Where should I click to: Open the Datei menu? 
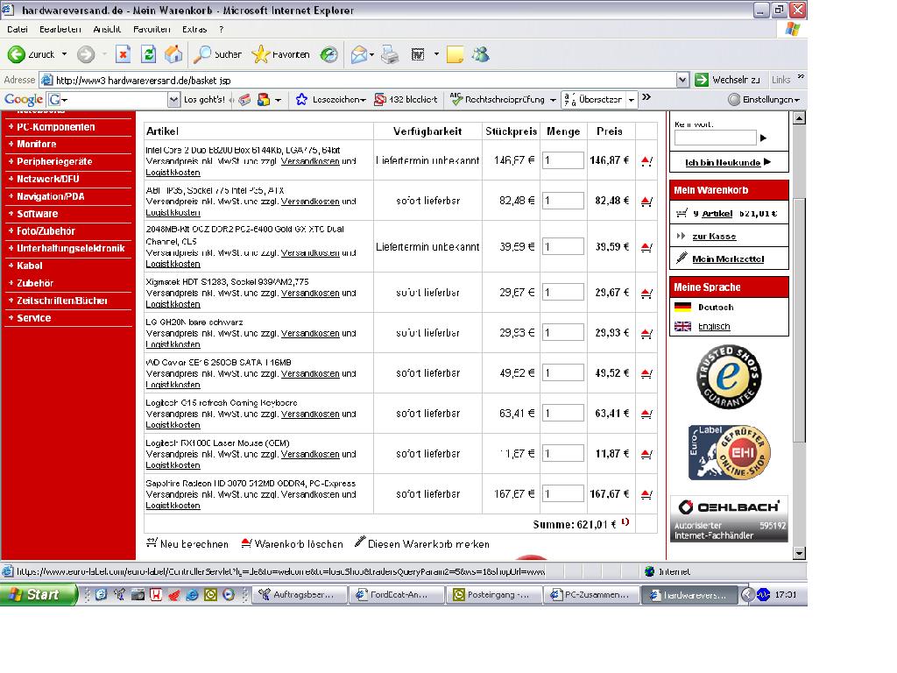pos(18,29)
